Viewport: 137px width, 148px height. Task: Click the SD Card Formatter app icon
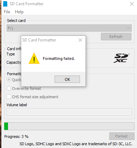click(x=5, y=4)
